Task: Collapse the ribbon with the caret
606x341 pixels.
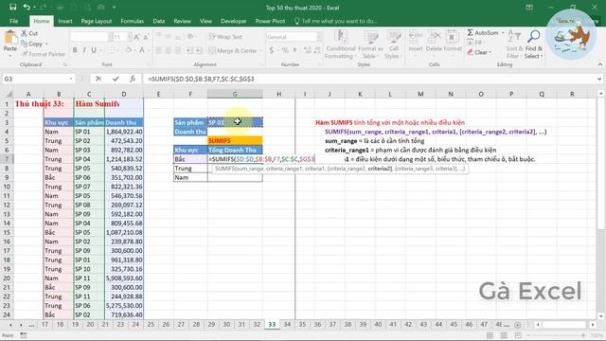Action: 599,64
